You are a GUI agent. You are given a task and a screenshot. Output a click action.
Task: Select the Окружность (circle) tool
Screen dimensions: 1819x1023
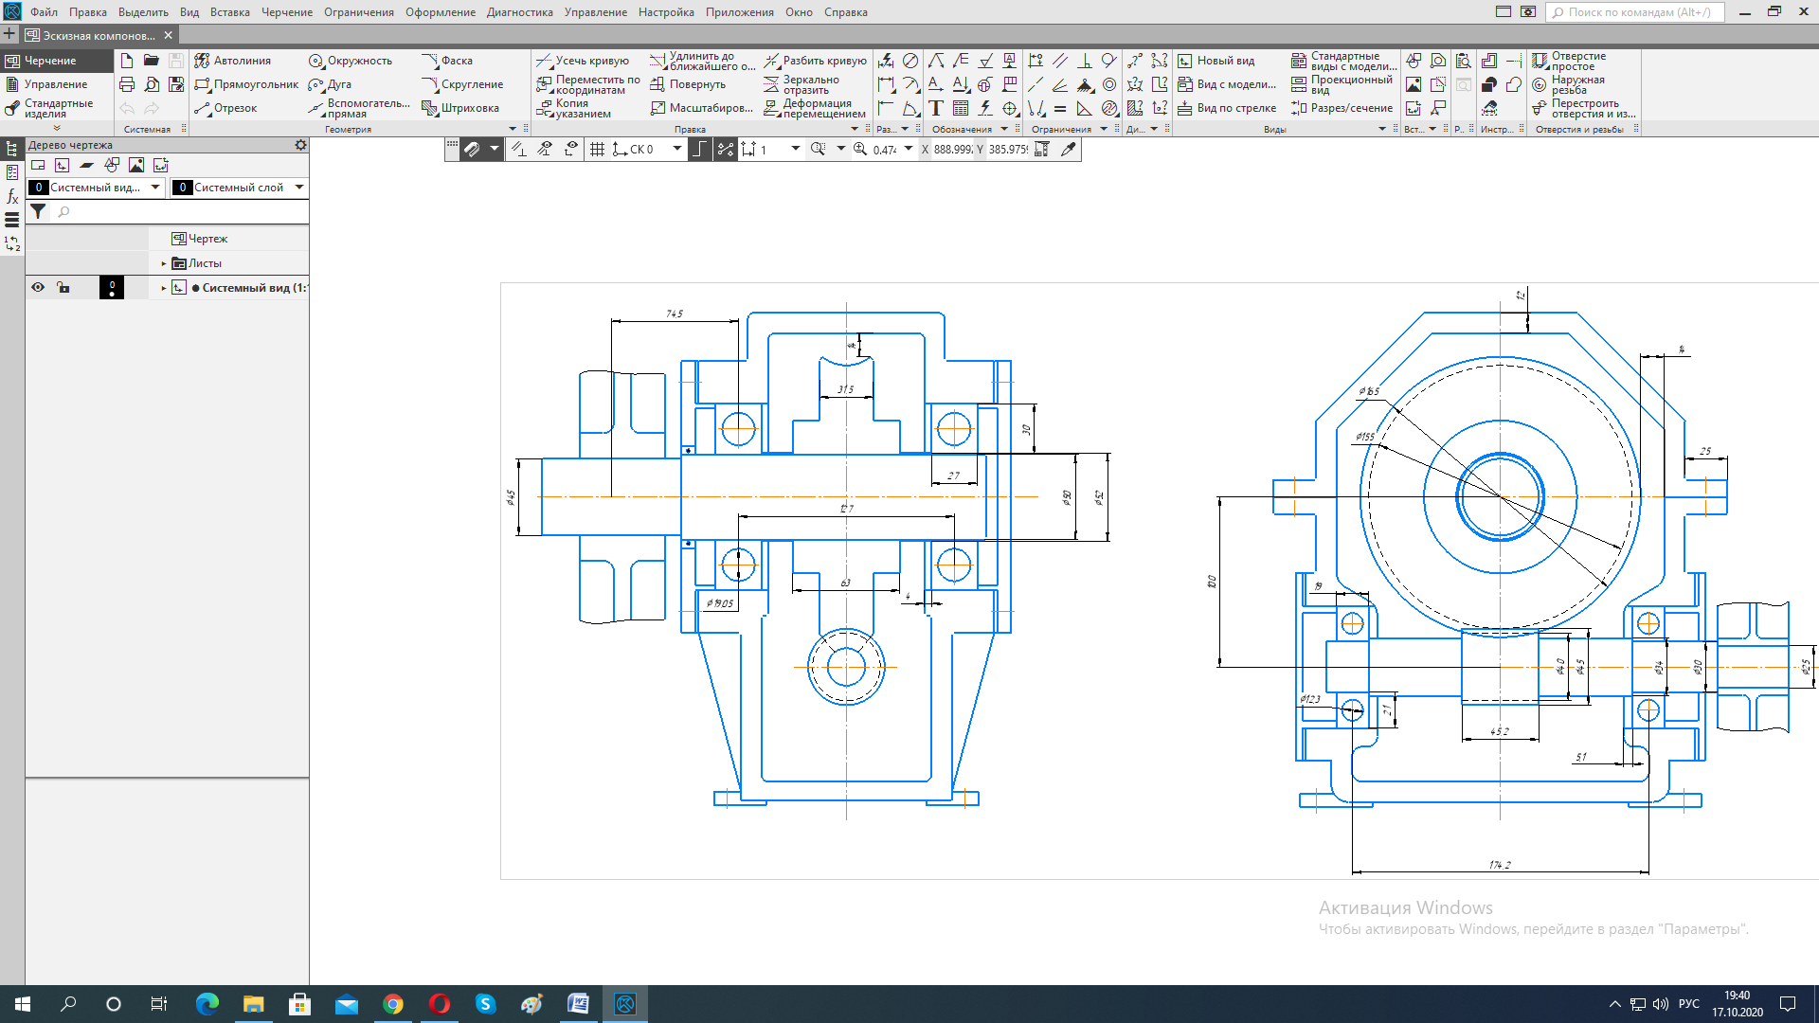[351, 61]
